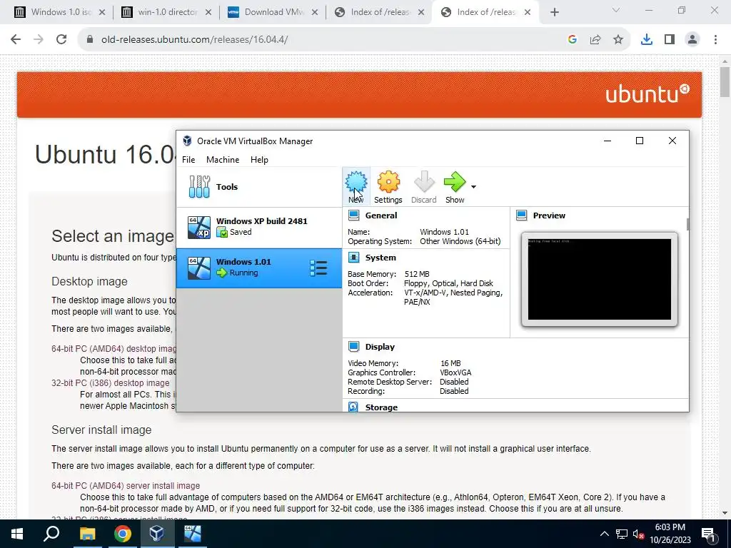The image size is (731, 548).
Task: Open Chrome profile avatar icon
Action: pos(692,40)
